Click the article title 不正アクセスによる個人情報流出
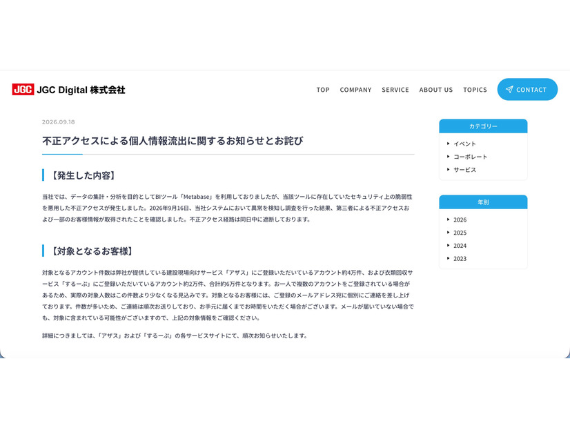Screen dimensions: 570x428 pyautogui.click(x=173, y=141)
